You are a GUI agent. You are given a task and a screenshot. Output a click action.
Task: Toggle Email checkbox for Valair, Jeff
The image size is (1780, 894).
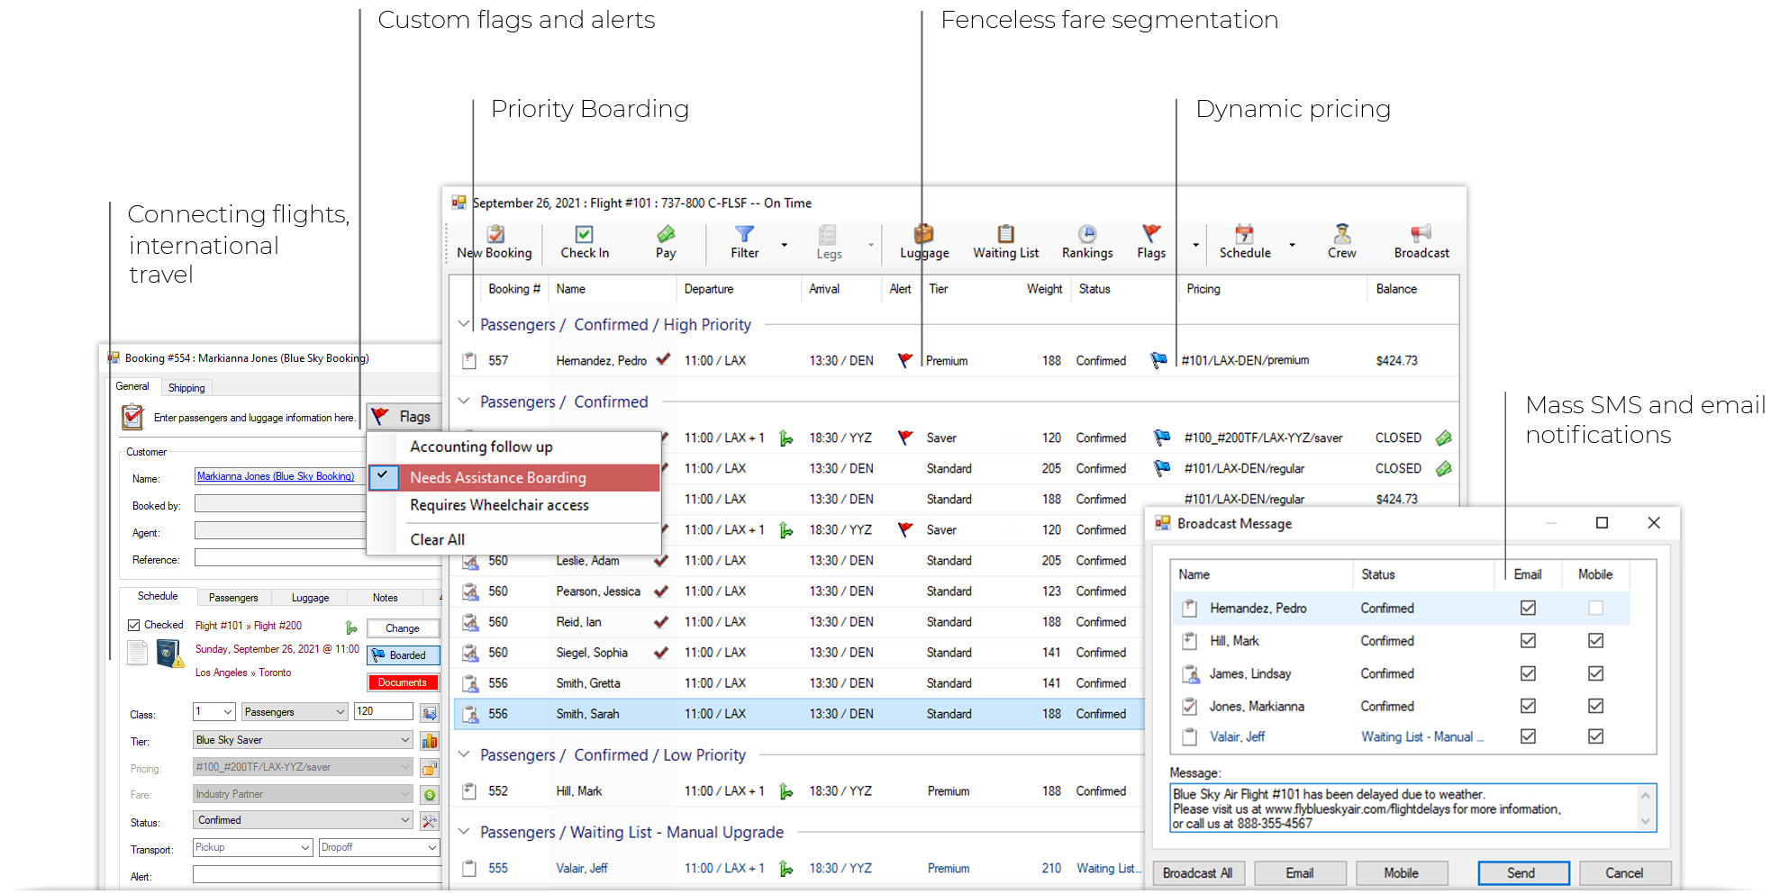[x=1528, y=736]
